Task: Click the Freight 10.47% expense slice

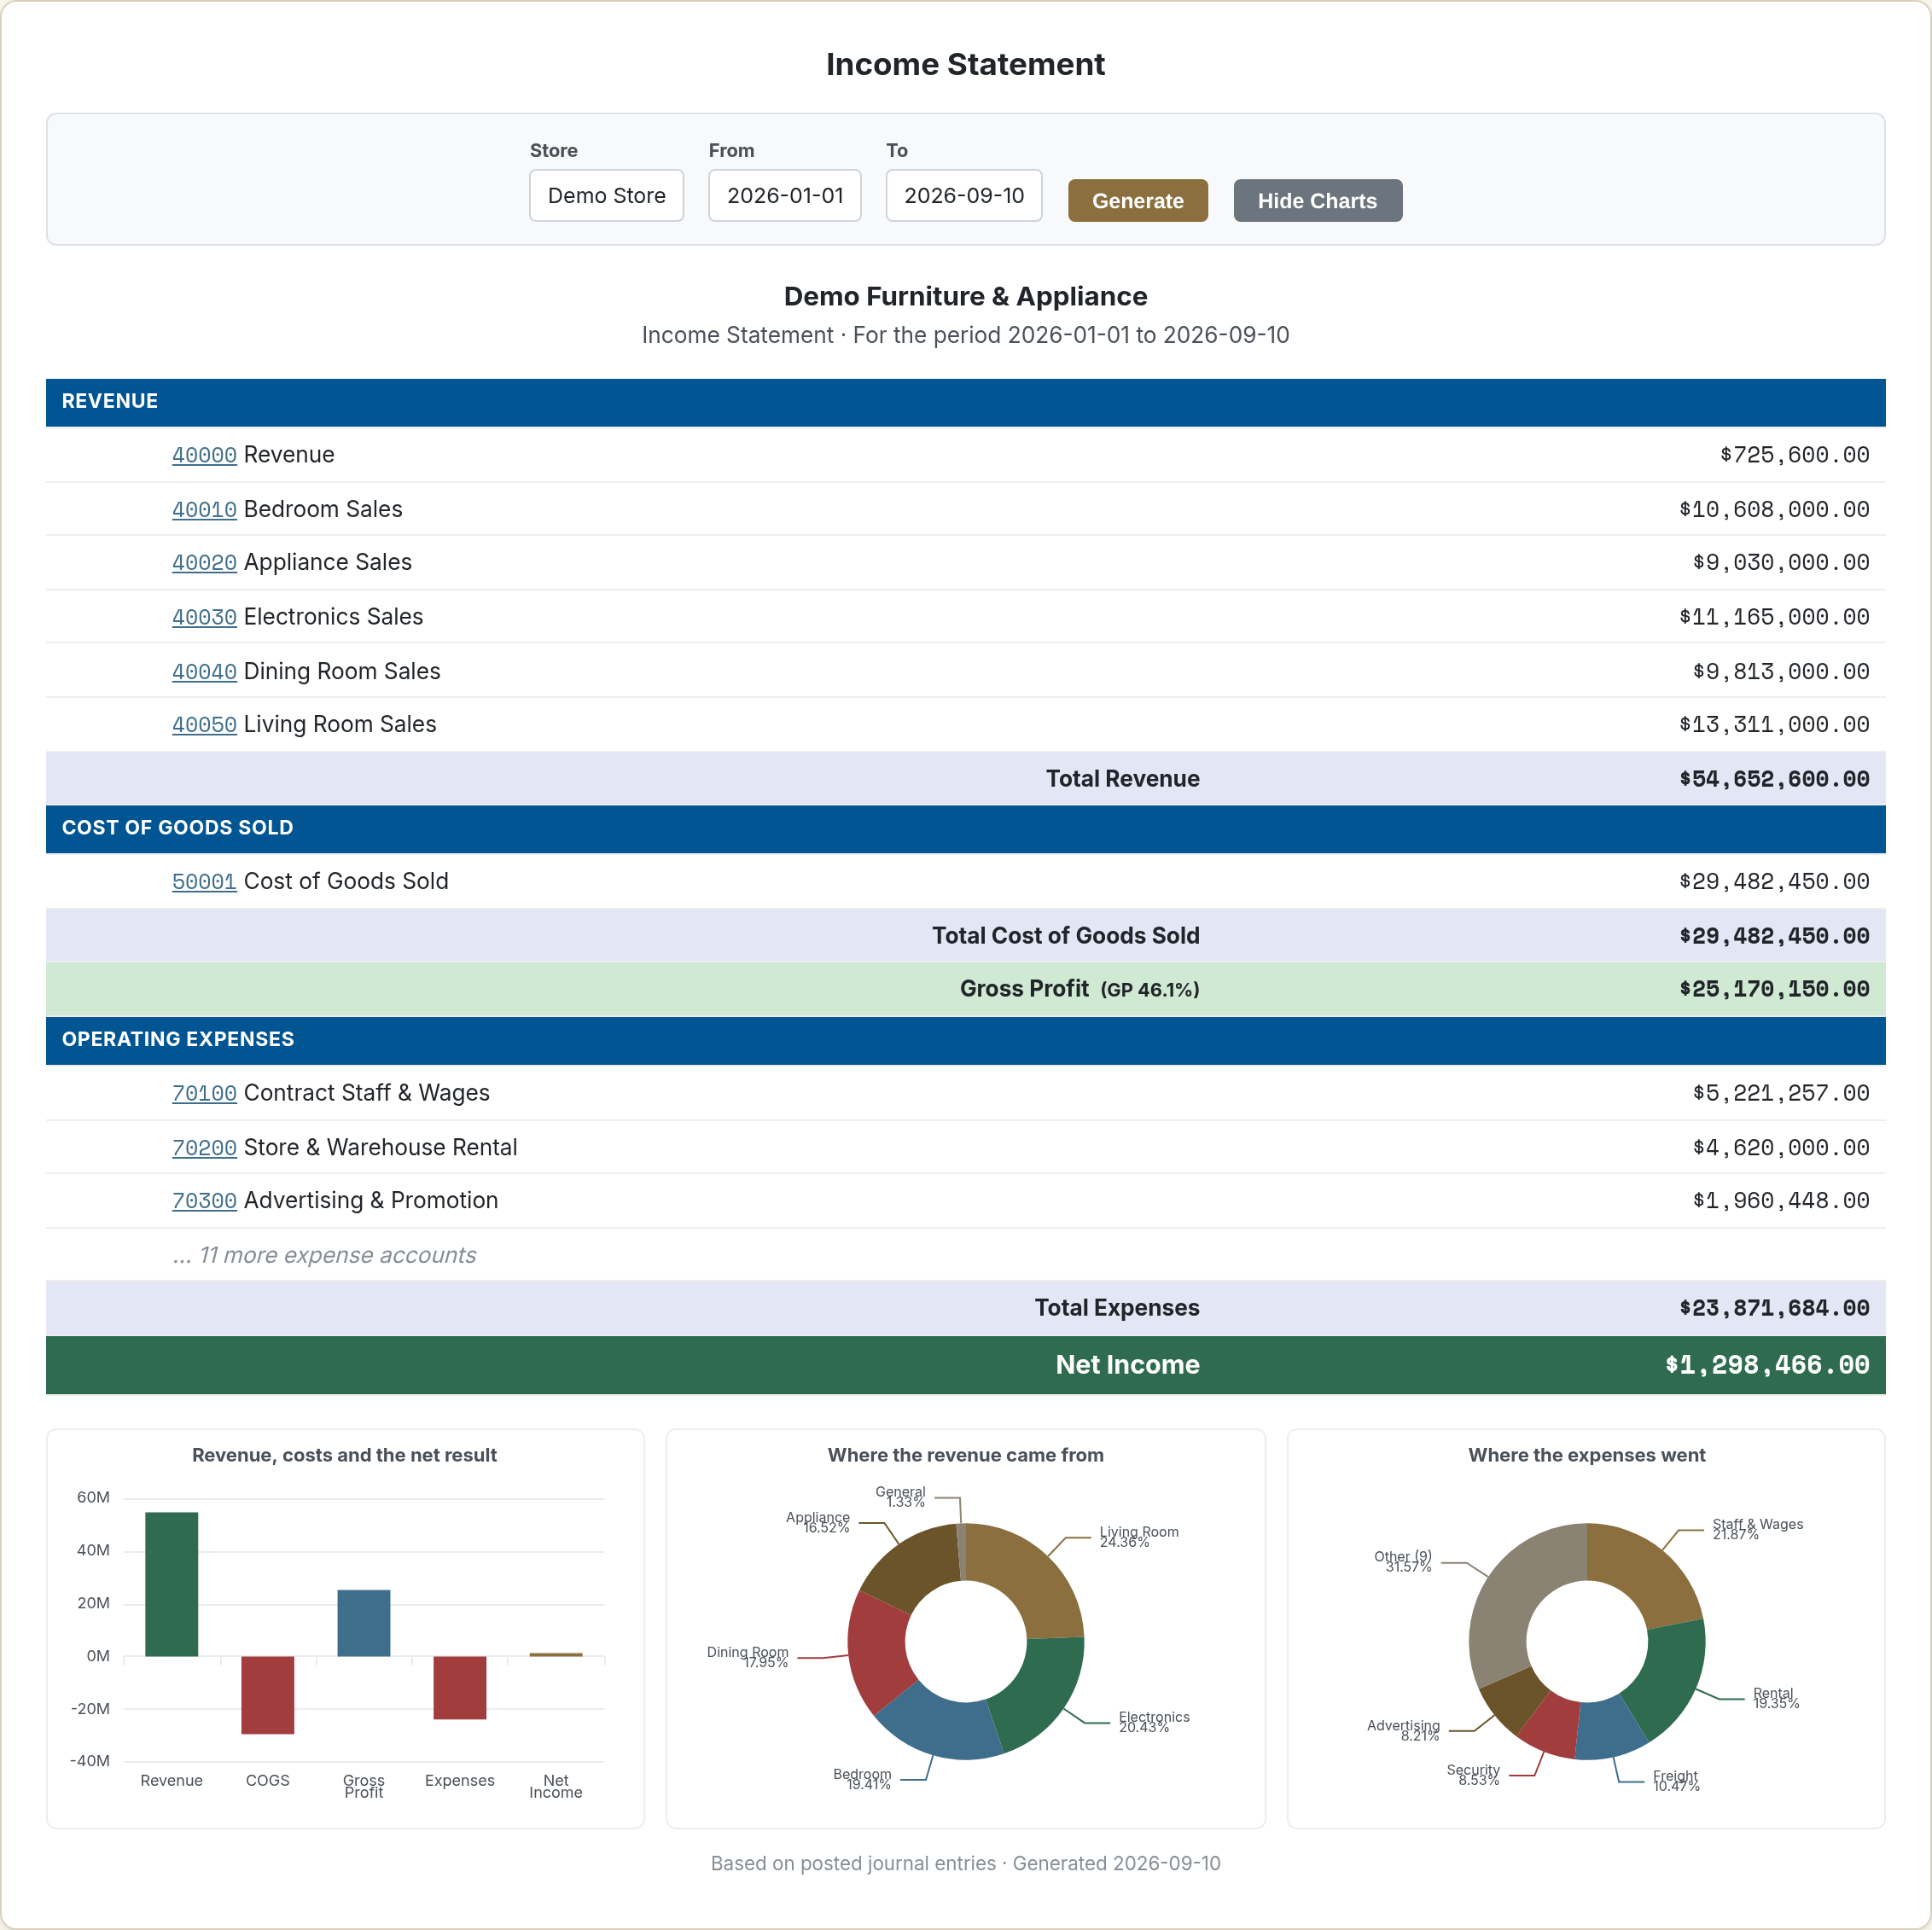Action: point(1609,1730)
